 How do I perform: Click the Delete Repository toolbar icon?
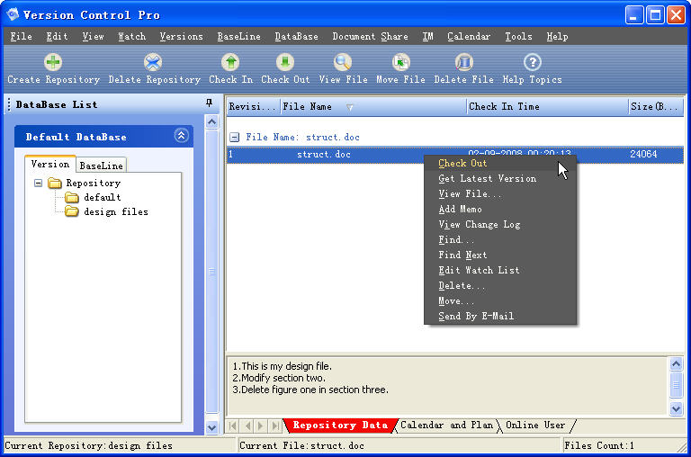(x=153, y=62)
